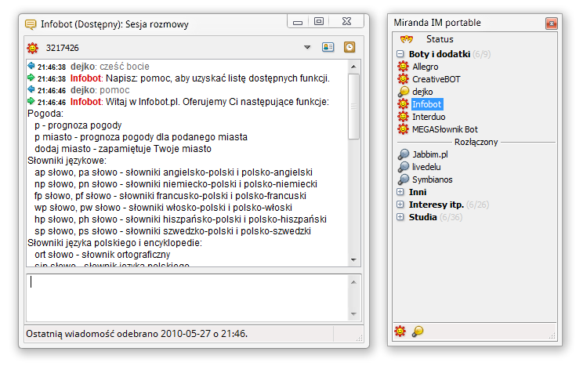Click green outgoing arrow at 21:46:38 Infobot message
The image size is (583, 366).
click(x=31, y=78)
